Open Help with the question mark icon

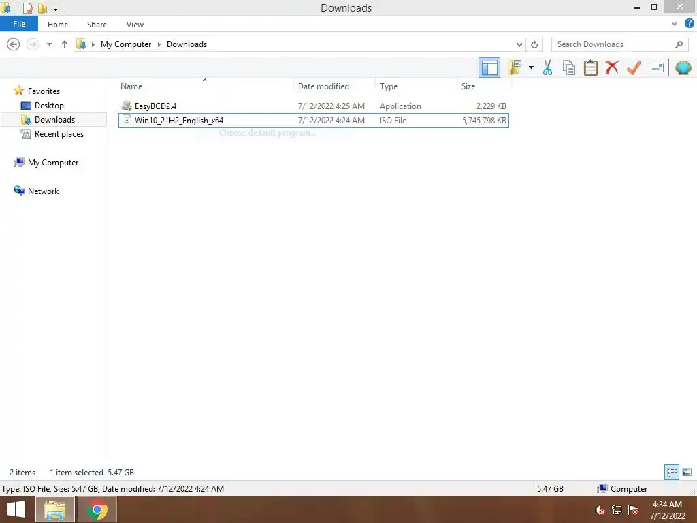(689, 24)
